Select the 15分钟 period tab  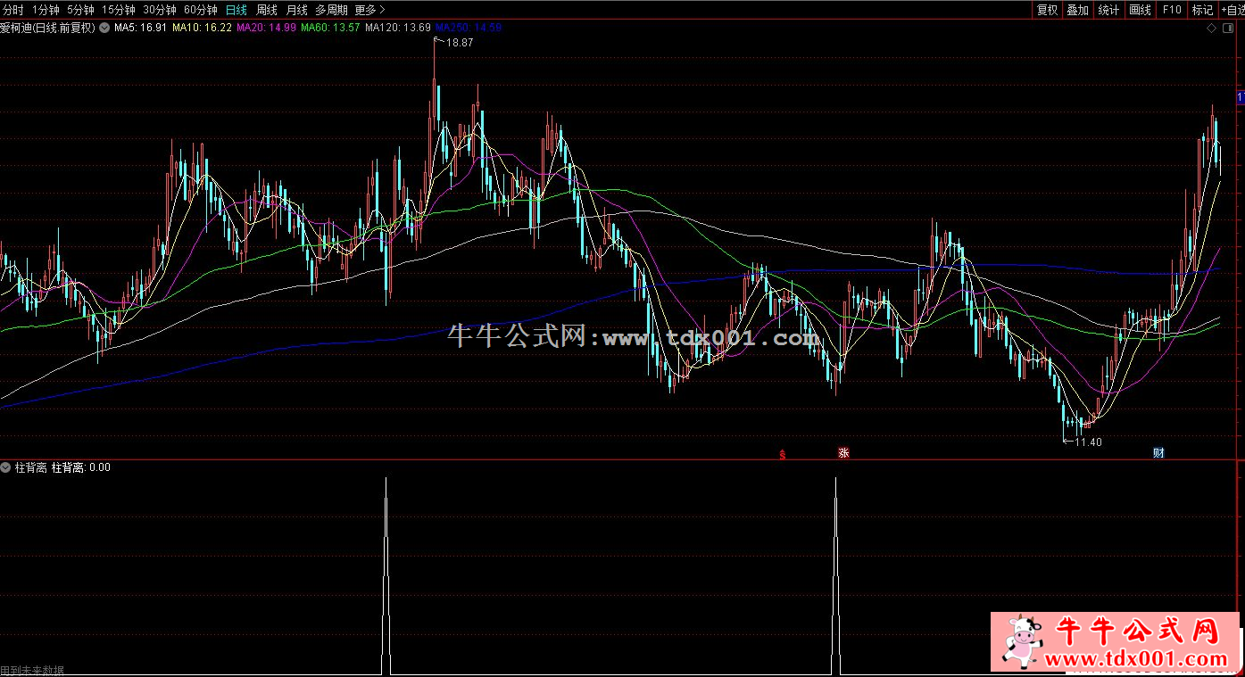pyautogui.click(x=119, y=10)
